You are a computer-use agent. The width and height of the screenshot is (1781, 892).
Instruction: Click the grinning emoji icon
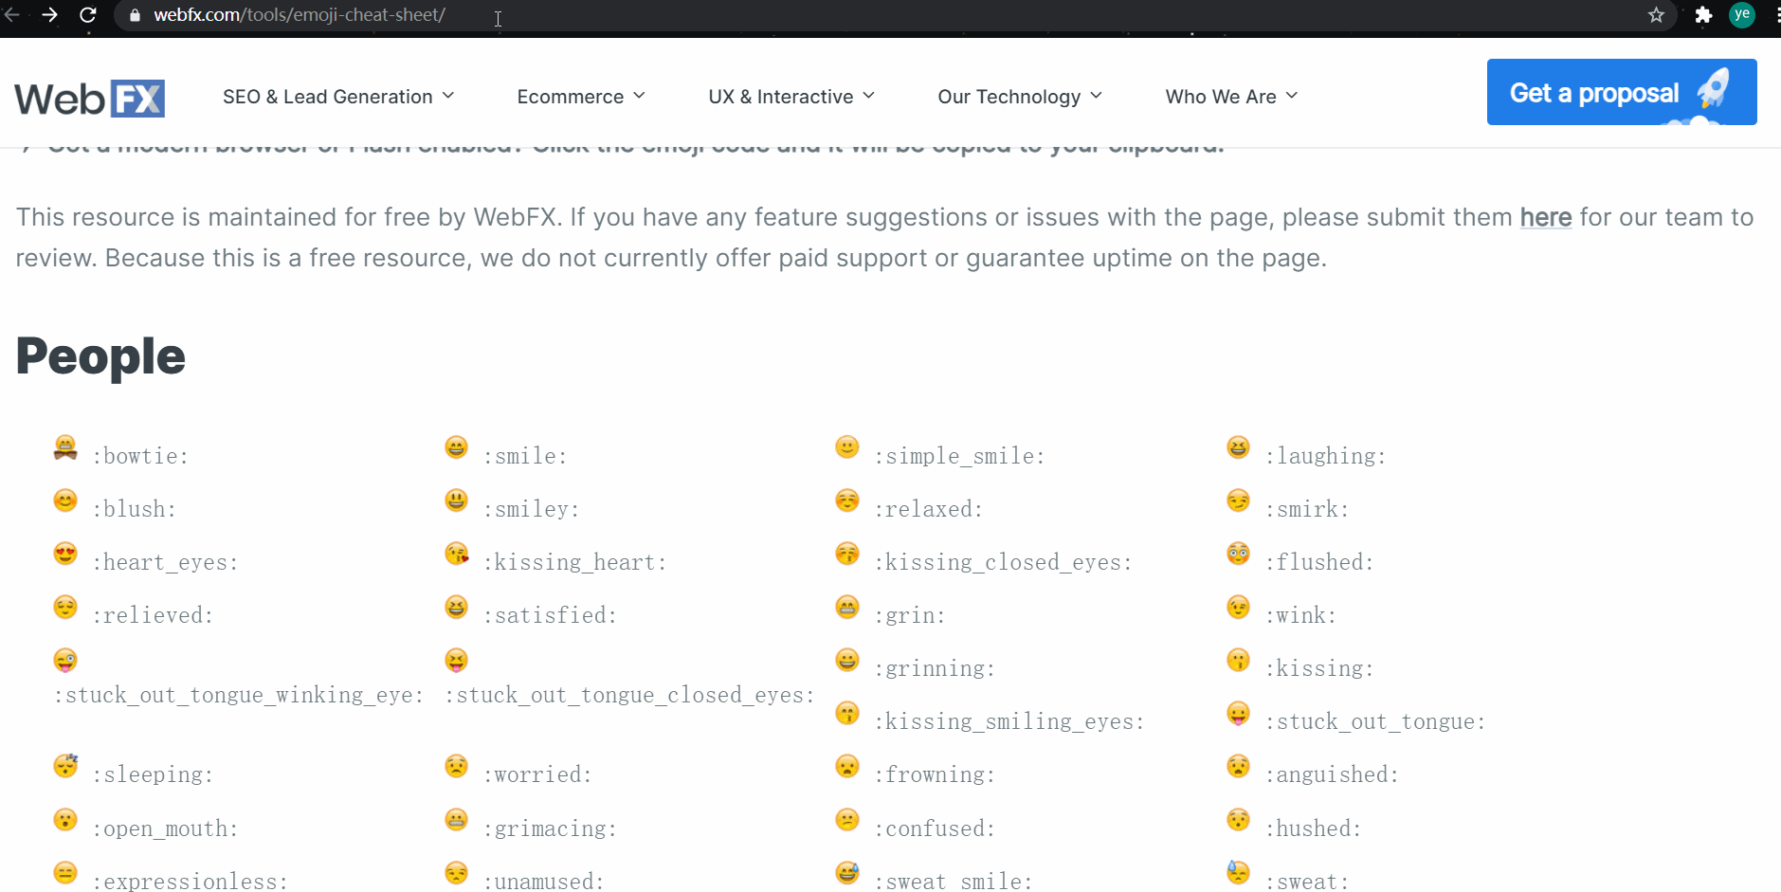(x=847, y=660)
